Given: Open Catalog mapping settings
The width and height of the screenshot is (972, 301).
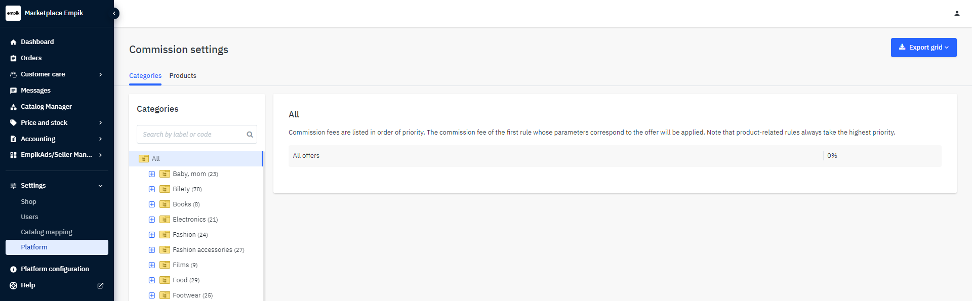Looking at the screenshot, I should coord(47,232).
